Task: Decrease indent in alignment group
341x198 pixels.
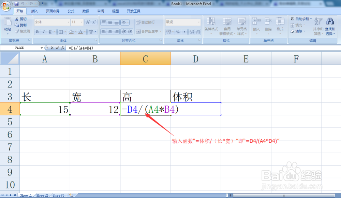Action: 124,32
